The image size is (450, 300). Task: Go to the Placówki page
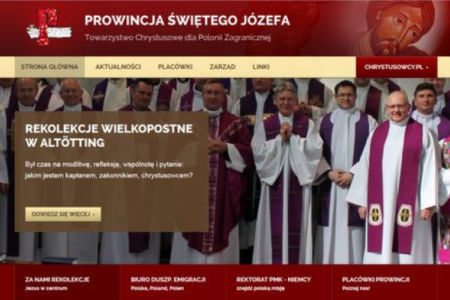click(175, 67)
